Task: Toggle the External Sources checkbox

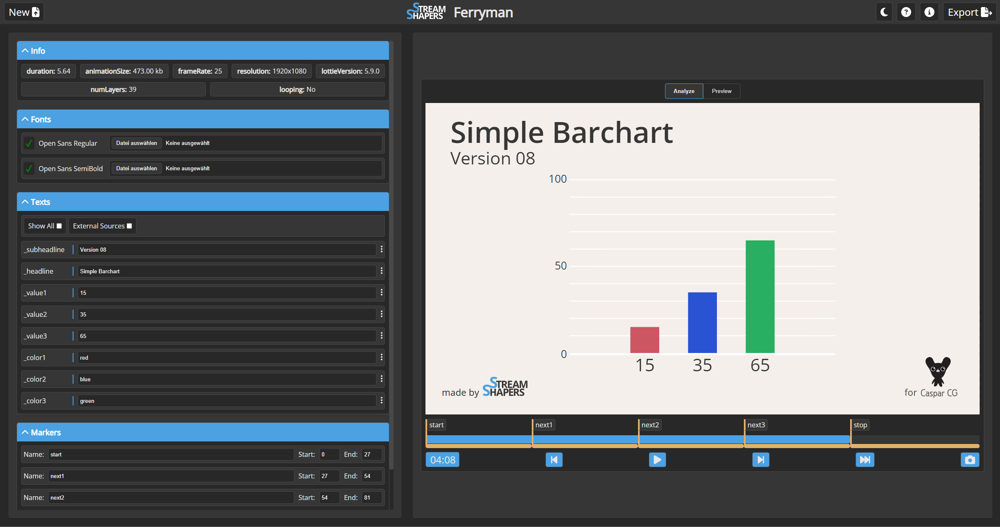Action: coord(129,226)
